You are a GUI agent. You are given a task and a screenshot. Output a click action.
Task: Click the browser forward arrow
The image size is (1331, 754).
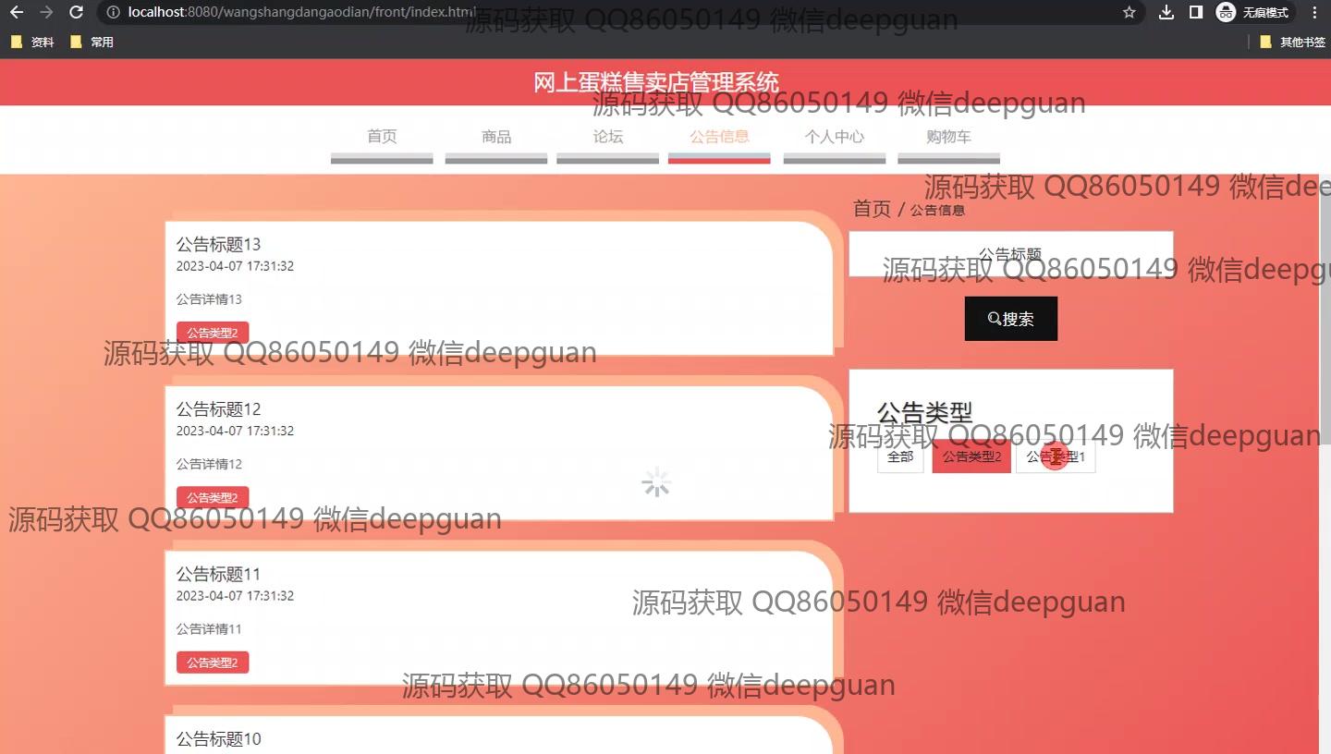click(46, 12)
